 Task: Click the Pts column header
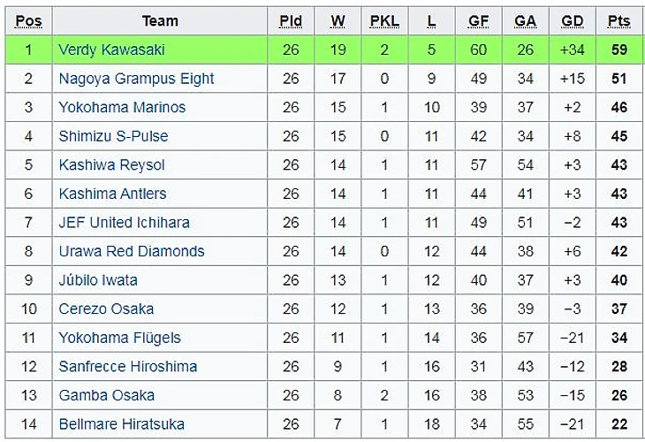pyautogui.click(x=618, y=20)
